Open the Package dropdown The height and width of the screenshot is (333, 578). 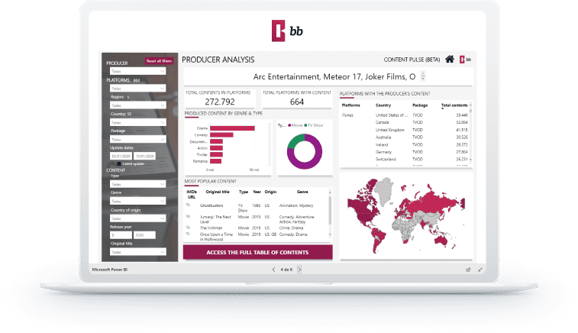click(138, 140)
